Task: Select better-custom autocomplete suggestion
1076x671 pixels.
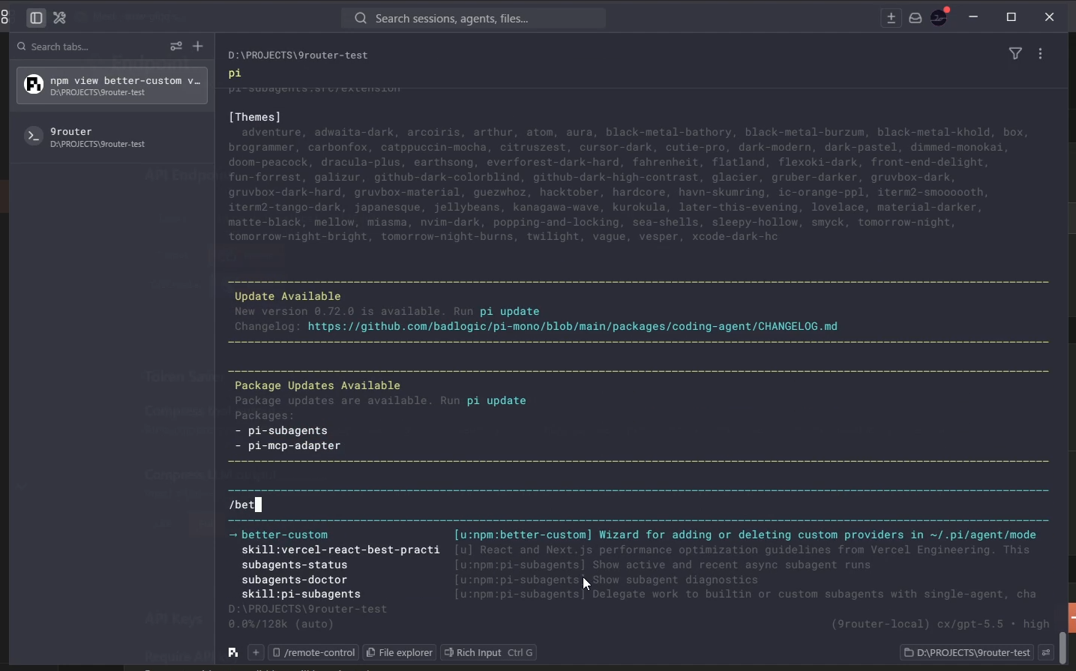Action: 285,535
